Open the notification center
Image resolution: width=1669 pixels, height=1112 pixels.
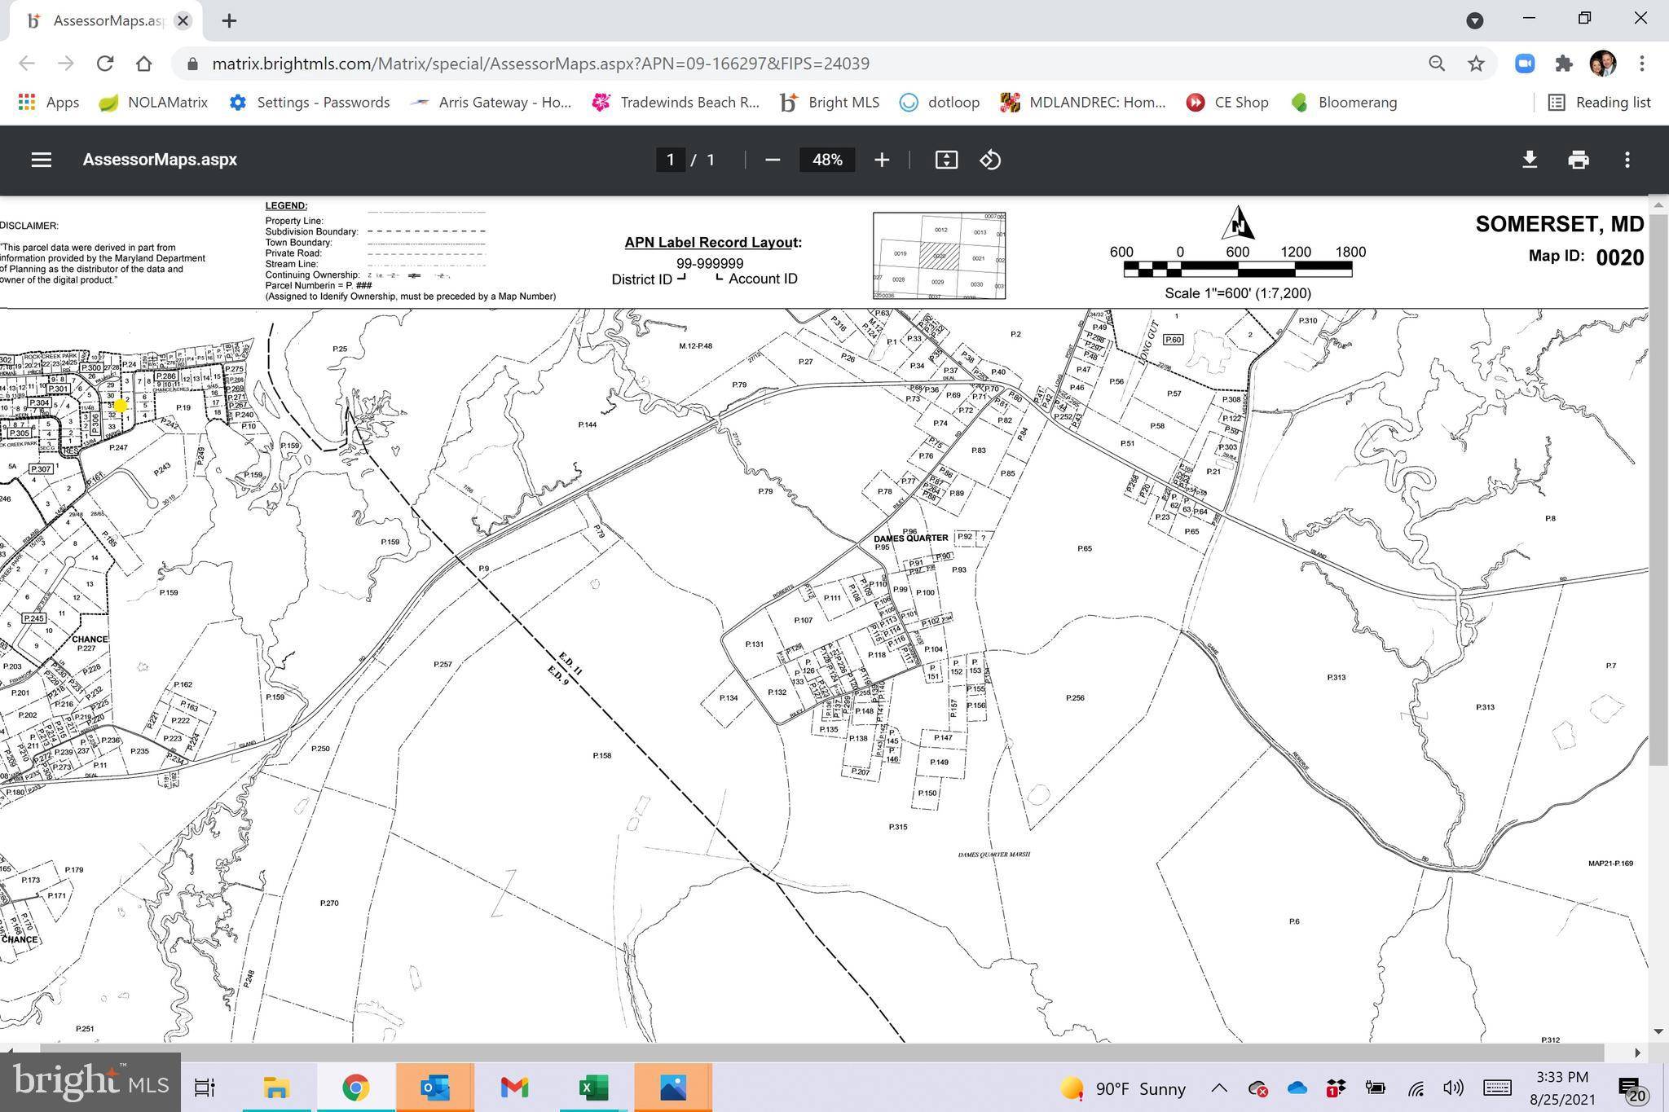1632,1088
